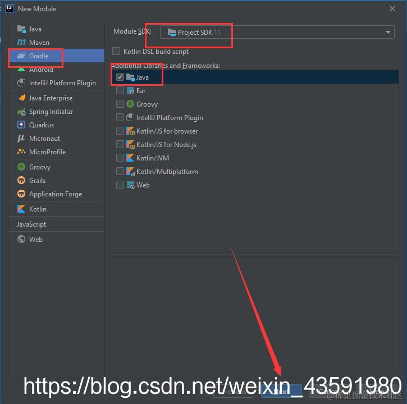The image size is (407, 404).
Task: Click the green Groovy icon in sidebar
Action: click(21, 167)
